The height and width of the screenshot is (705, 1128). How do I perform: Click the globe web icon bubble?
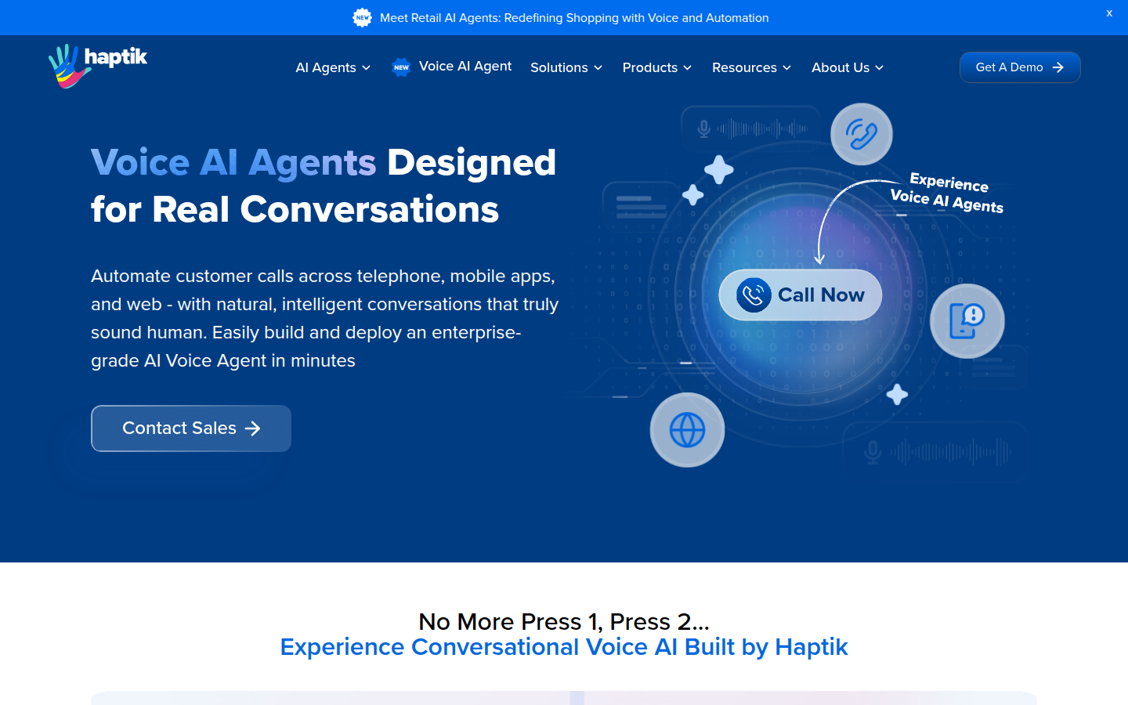point(687,430)
